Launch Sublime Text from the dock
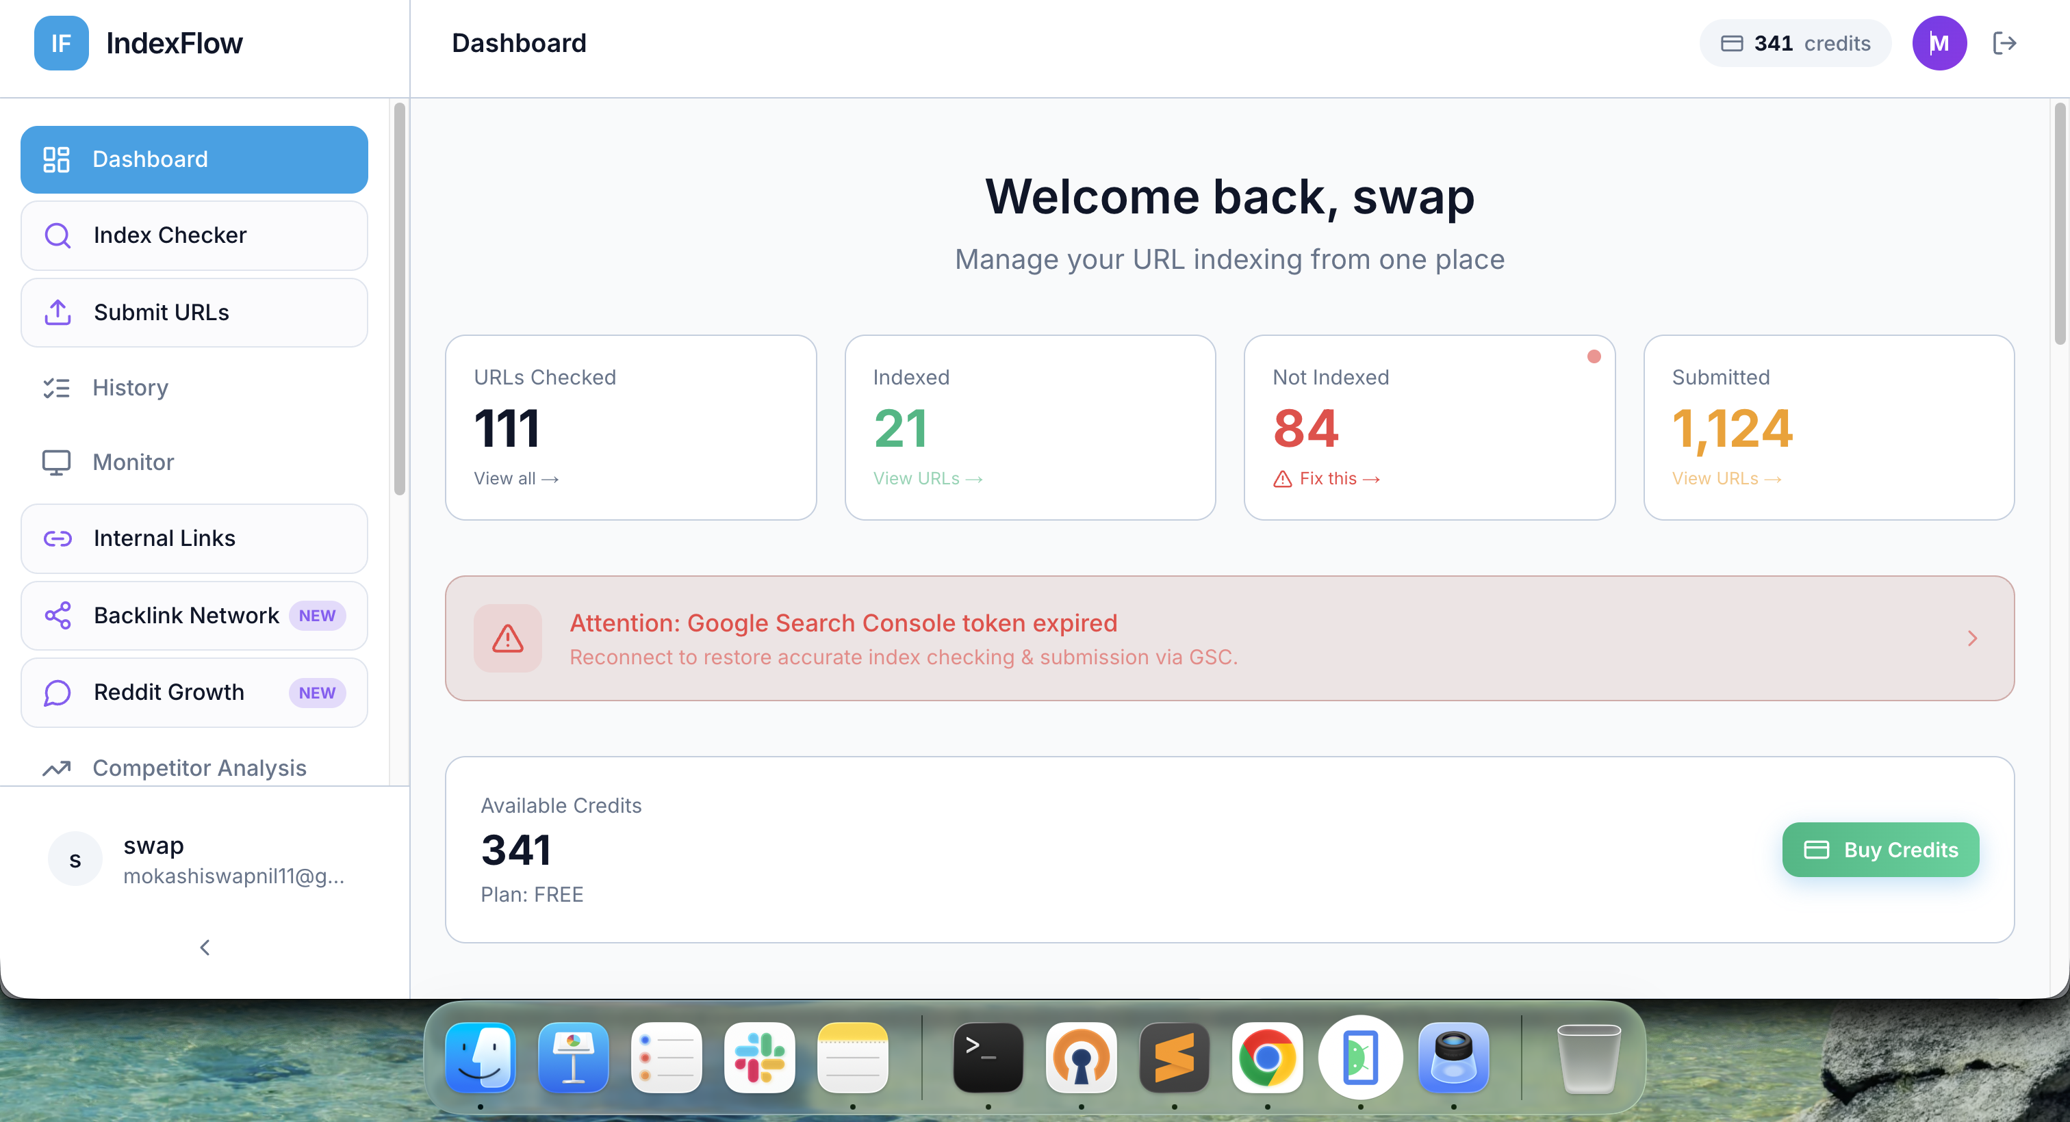The height and width of the screenshot is (1122, 2070). pos(1174,1058)
